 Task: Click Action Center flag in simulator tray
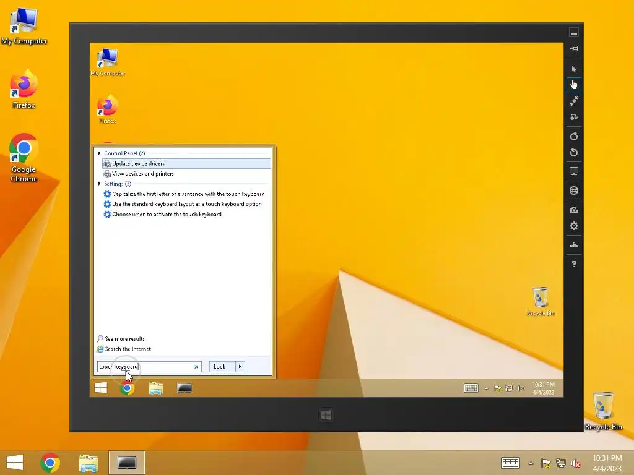click(x=498, y=388)
